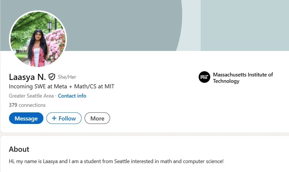Click the profile name Laasya N.
The image size is (289, 172).
27,77
